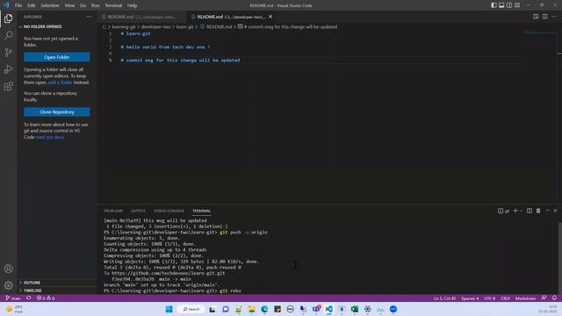This screenshot has height=316, width=562.
Task: Switch to the PROBLEMS panel tab
Action: pyautogui.click(x=113, y=211)
